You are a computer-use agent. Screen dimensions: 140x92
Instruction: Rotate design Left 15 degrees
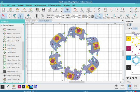click(128, 16)
